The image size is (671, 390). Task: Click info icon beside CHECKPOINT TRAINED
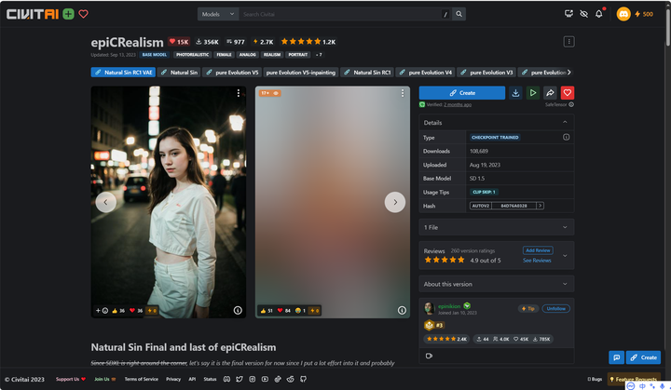tap(567, 137)
